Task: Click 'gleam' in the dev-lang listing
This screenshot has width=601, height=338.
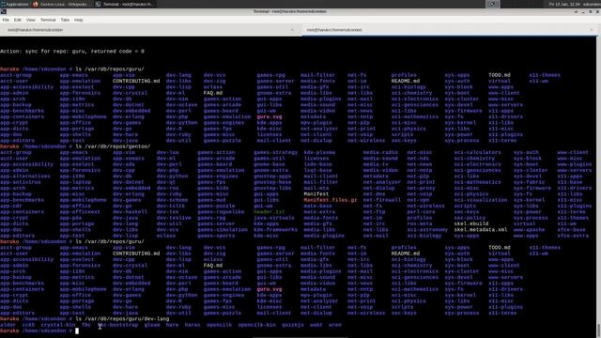Action: [152, 325]
